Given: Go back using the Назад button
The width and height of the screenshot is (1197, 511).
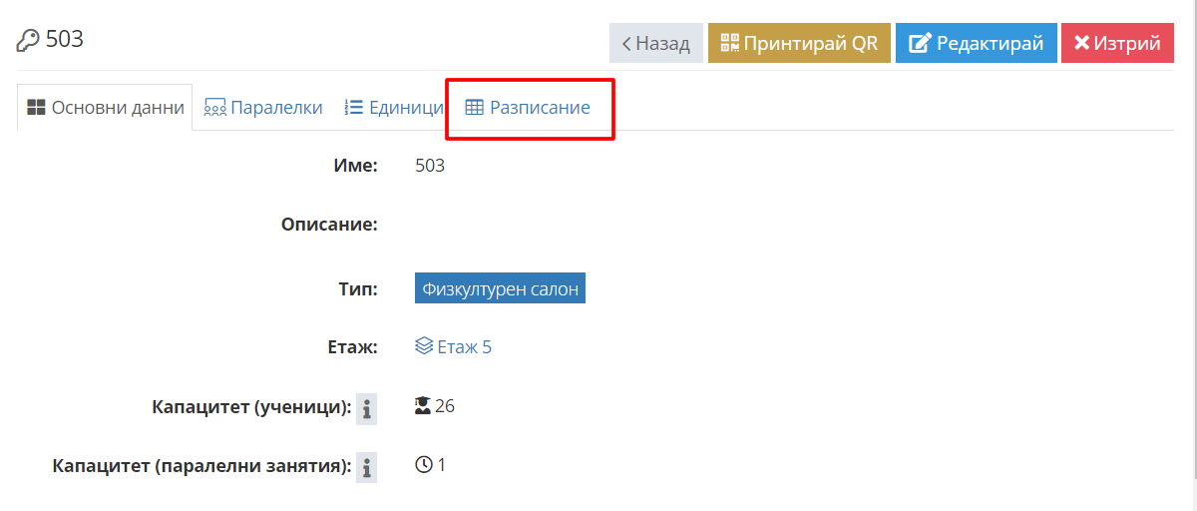Looking at the screenshot, I should pos(656,43).
